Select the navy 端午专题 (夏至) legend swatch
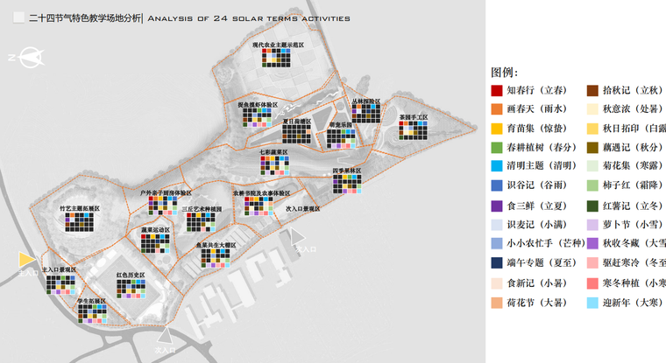Viewport: 666px width, 363px height. pos(498,263)
